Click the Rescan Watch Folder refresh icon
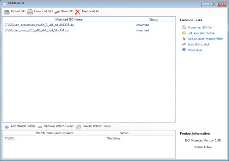The height and width of the screenshot is (161, 229). (78, 127)
